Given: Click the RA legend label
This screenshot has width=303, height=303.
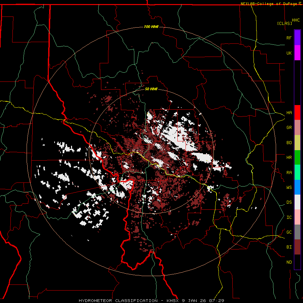Looking at the screenshot, I should click(289, 173).
